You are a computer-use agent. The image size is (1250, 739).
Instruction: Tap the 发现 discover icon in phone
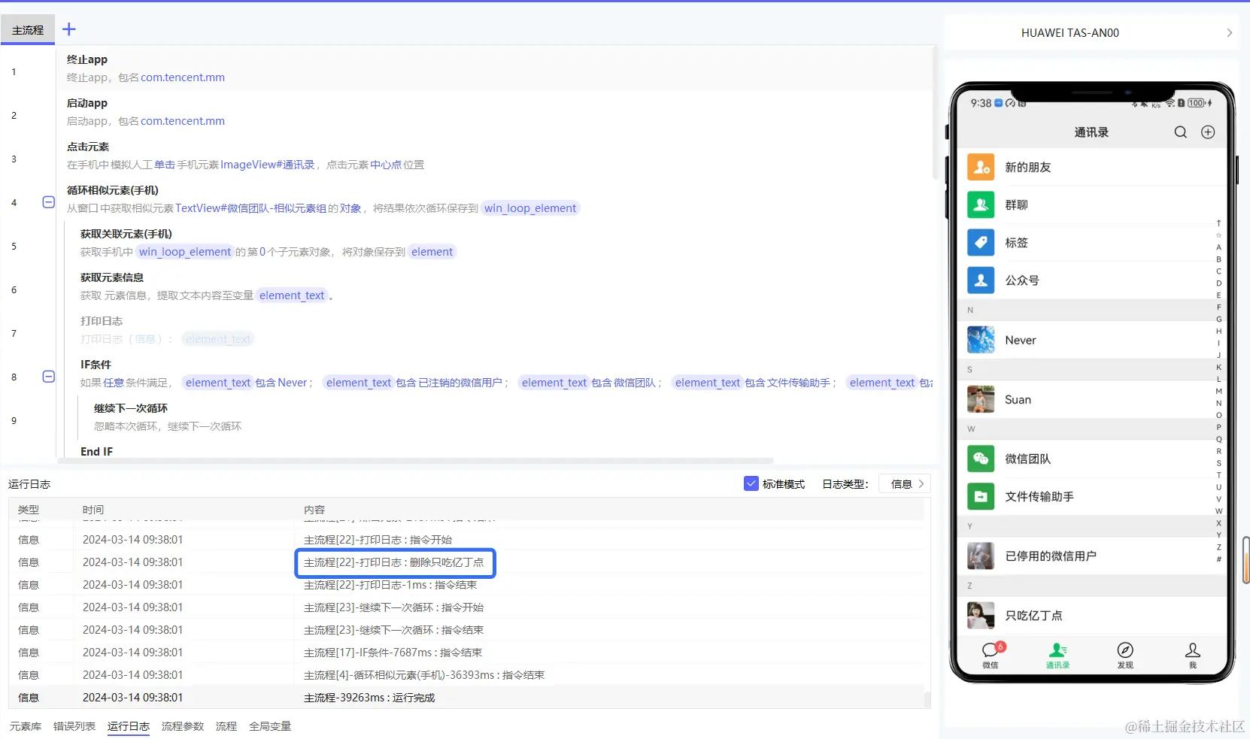click(1125, 650)
